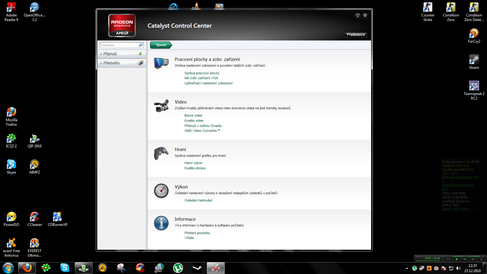
Task: Select OpenOffice 3.2 desktop icon
Action: 34,12
